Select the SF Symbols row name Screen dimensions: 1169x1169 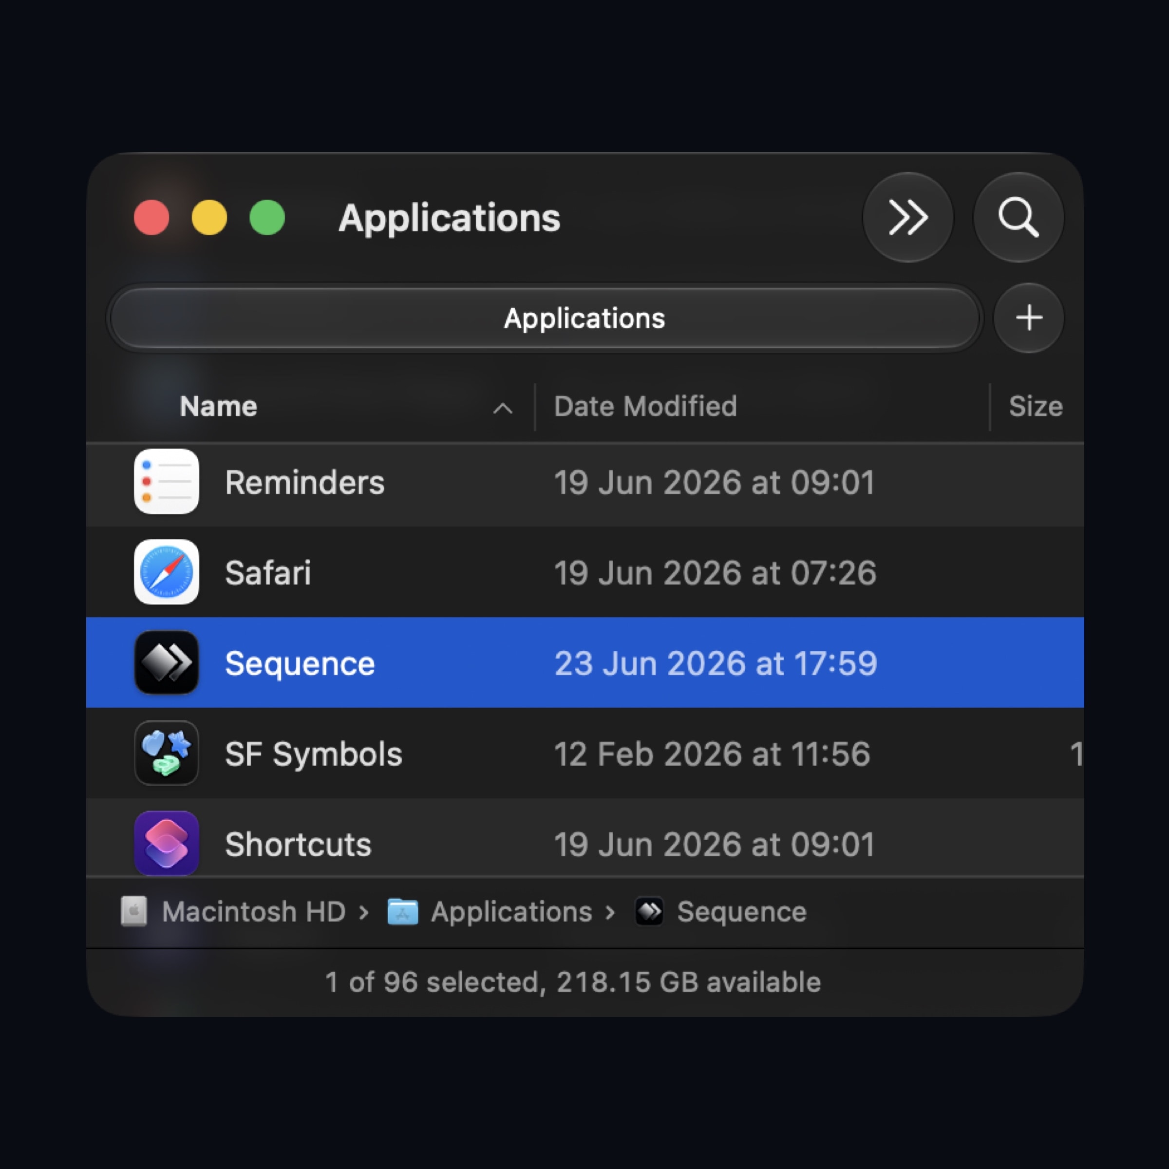pyautogui.click(x=313, y=754)
